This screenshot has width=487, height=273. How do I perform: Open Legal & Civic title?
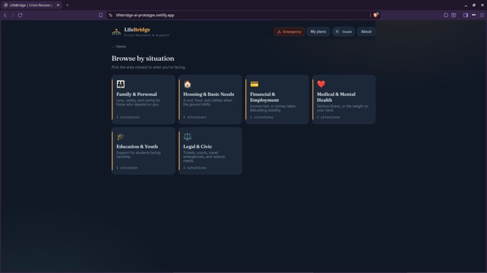click(x=198, y=146)
